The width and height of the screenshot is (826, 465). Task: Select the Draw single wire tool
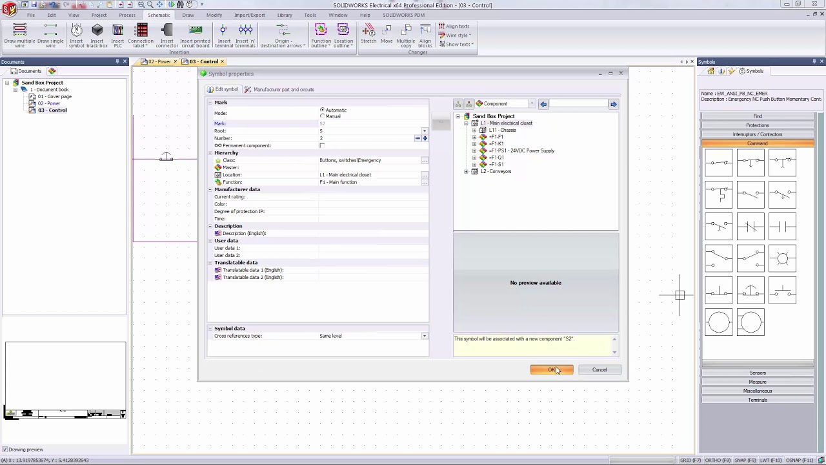[x=50, y=35]
